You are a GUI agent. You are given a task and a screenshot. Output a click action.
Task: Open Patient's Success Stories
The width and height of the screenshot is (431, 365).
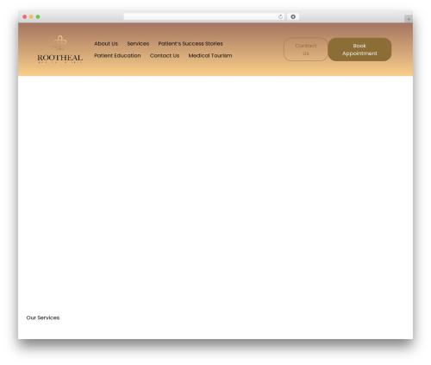coord(191,44)
